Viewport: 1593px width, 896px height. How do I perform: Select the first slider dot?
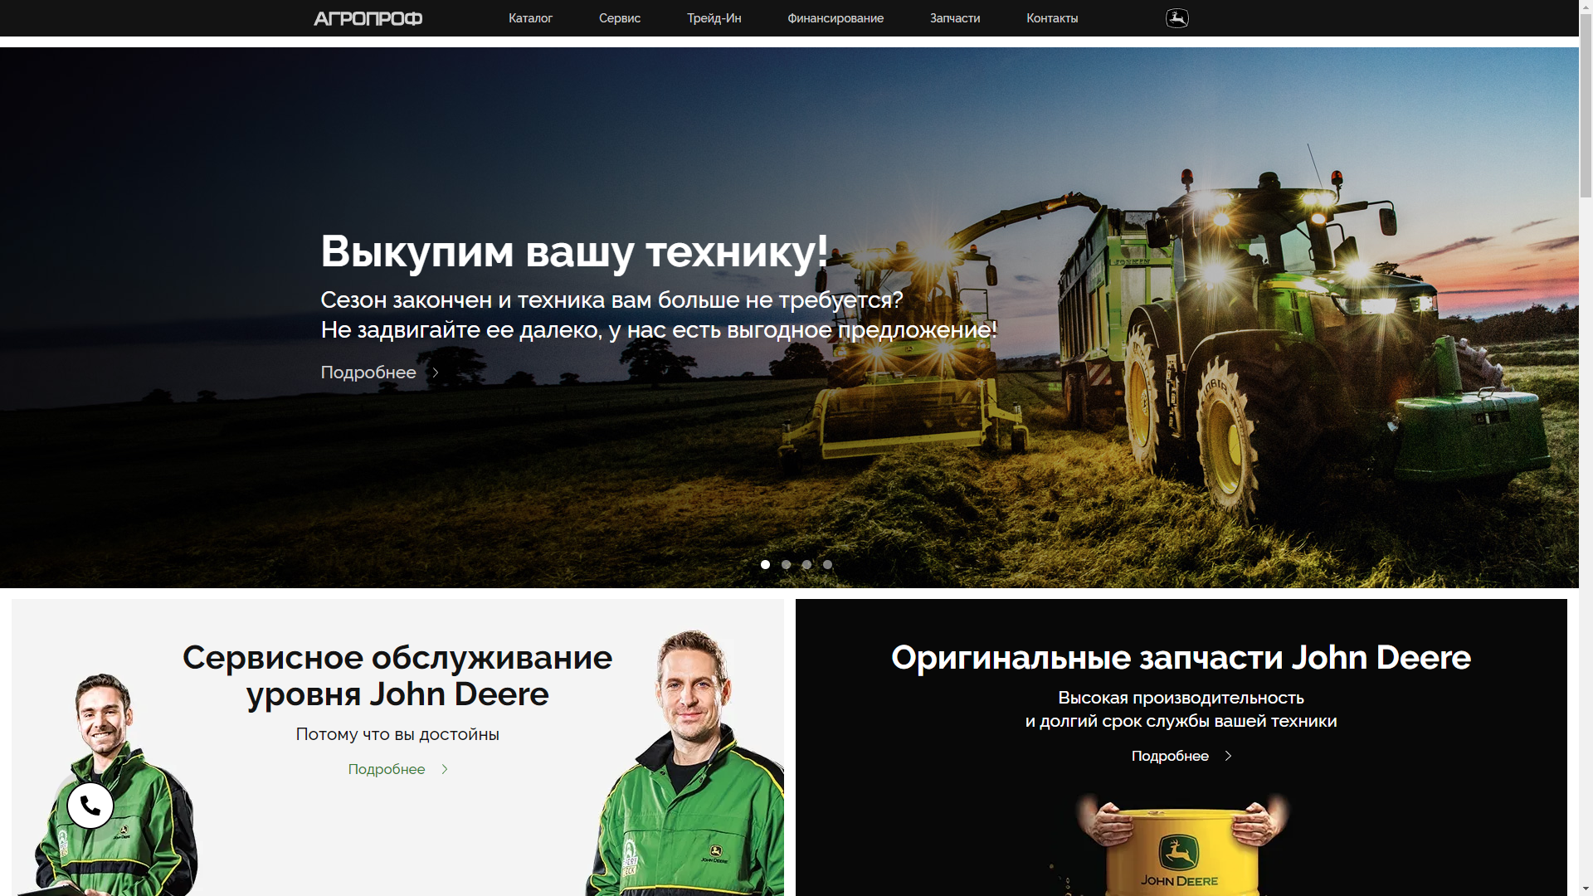(765, 564)
